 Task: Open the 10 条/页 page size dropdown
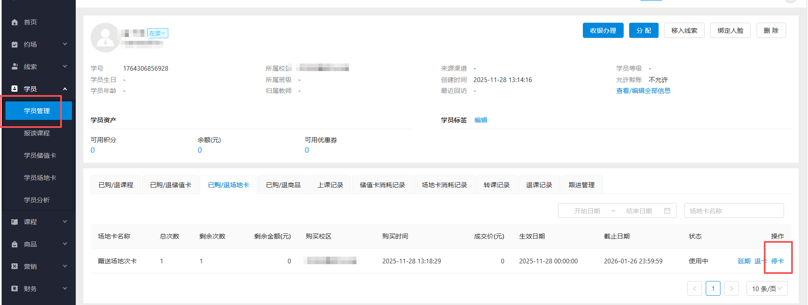point(767,289)
